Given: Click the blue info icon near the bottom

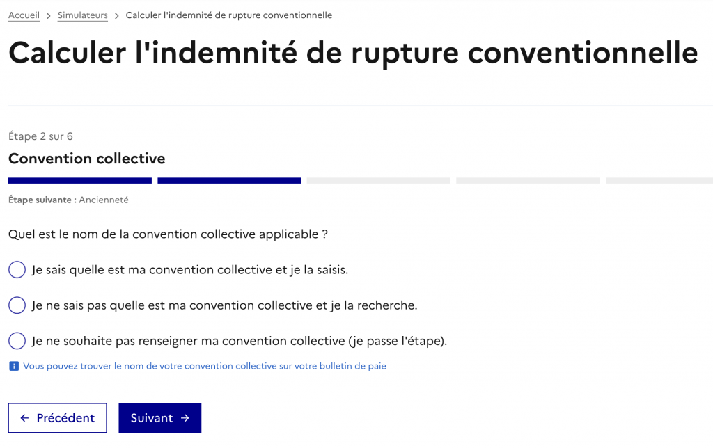Looking at the screenshot, I should 13,365.
